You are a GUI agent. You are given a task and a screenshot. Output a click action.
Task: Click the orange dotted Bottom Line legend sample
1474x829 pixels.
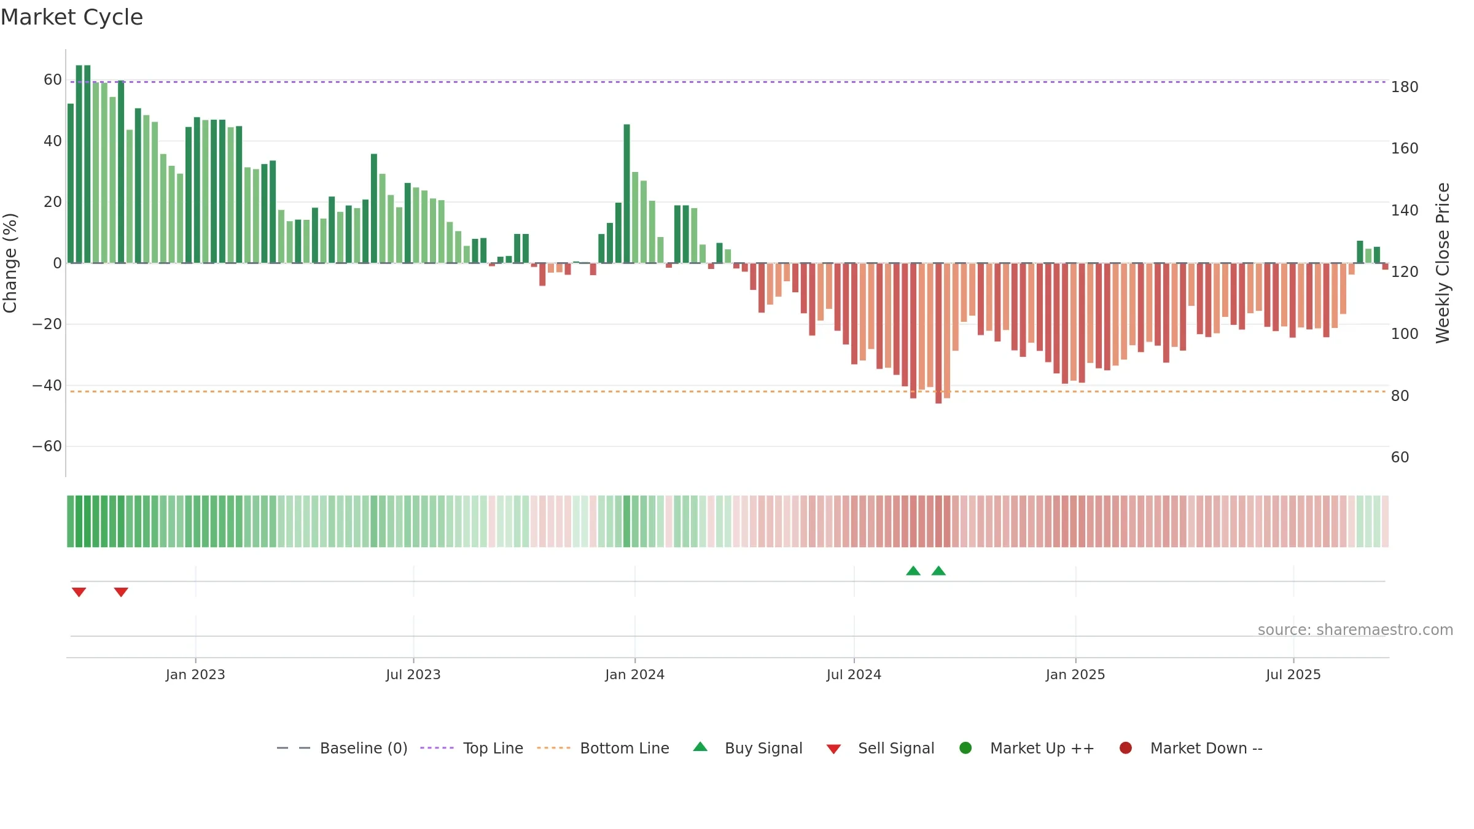[553, 748]
